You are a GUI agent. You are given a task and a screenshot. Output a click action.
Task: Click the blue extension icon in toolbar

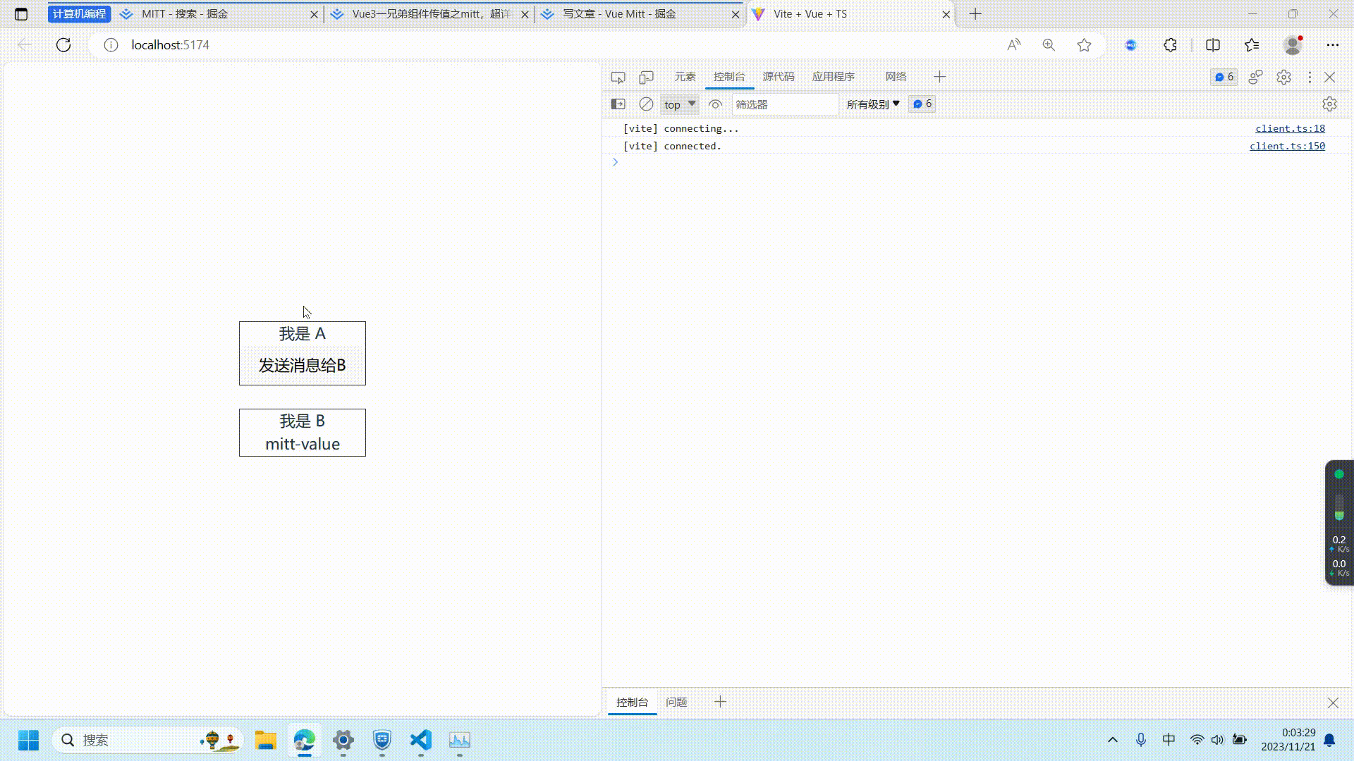[x=1131, y=45]
